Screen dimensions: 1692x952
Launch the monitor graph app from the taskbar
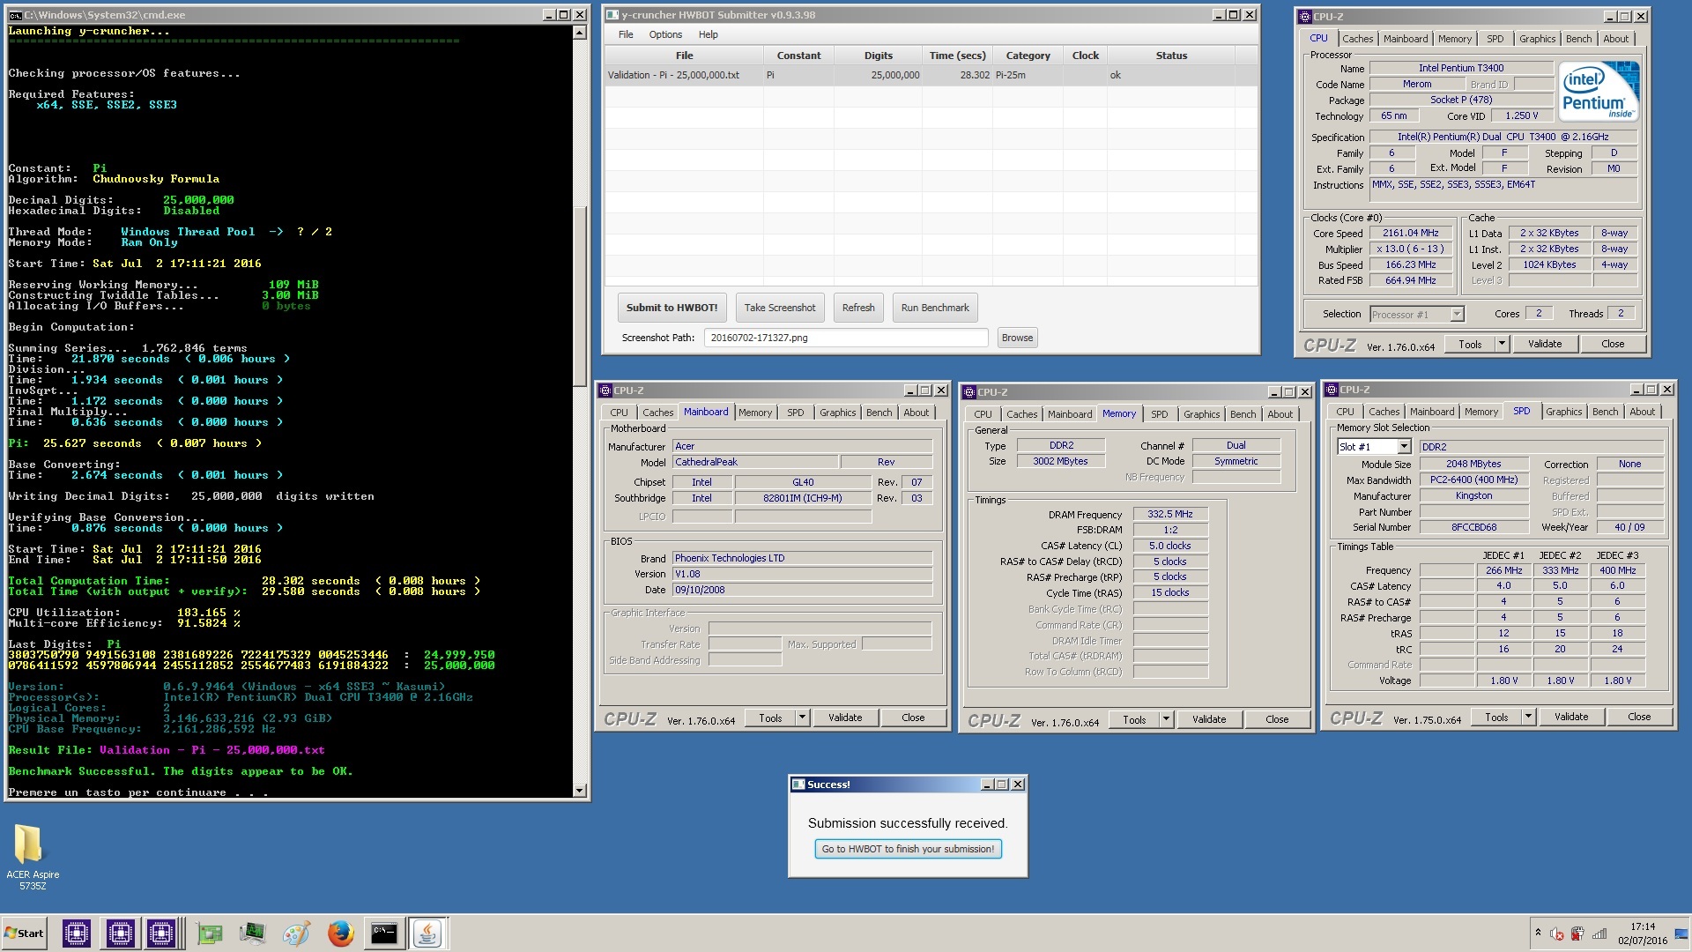point(253,933)
